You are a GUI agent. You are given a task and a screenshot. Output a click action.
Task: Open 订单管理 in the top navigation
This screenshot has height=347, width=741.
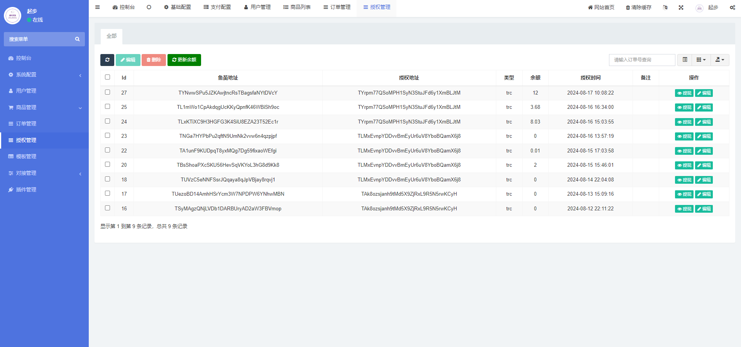tap(337, 7)
